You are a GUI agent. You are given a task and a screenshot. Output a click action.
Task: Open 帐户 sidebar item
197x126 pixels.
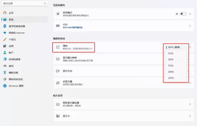coord(25,53)
